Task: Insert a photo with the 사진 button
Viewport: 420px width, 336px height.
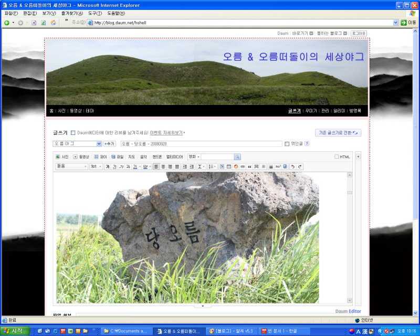Action: point(62,157)
